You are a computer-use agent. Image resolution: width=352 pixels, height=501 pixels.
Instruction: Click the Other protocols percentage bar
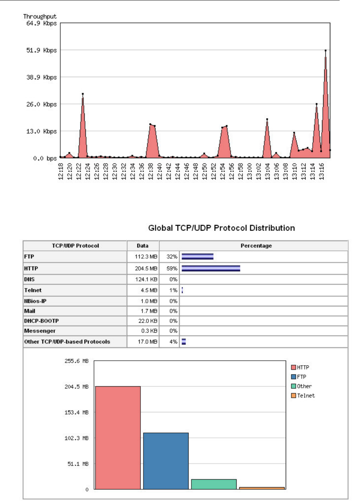coord(184,342)
